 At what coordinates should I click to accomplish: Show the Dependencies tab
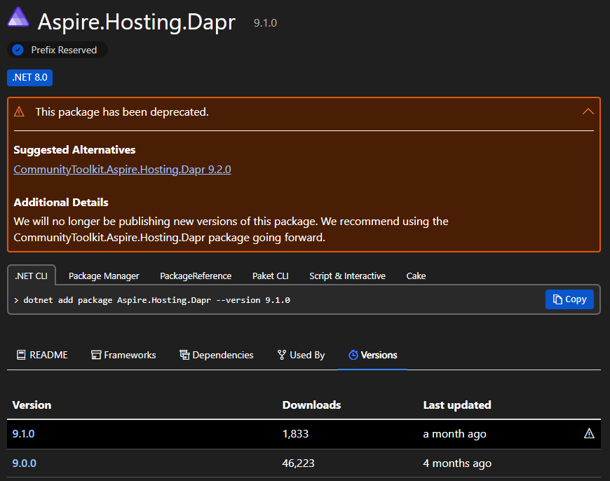[216, 355]
